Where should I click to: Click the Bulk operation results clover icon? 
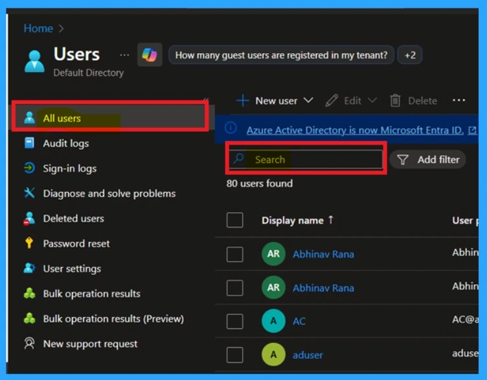coord(30,293)
